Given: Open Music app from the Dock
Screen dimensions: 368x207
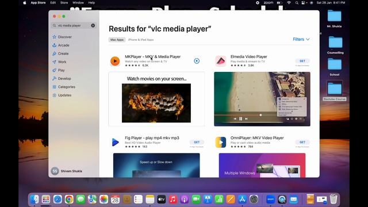Looking at the screenshot, I should pos(173,200).
